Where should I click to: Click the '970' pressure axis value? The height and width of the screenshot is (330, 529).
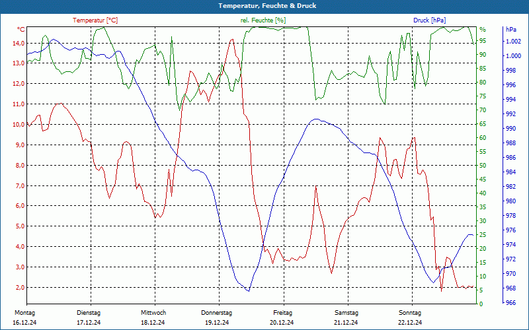point(510,274)
